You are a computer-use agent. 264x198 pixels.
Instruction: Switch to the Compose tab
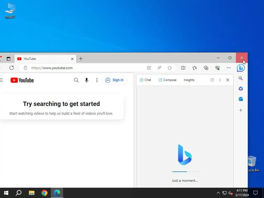tap(168, 80)
